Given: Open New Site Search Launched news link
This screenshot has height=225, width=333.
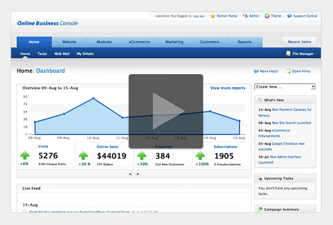Looking at the screenshot, I should point(291,123).
